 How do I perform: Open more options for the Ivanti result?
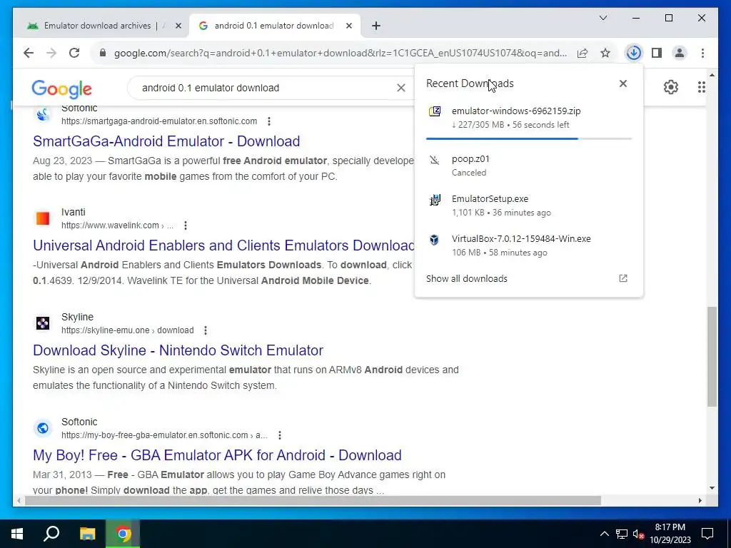(186, 225)
